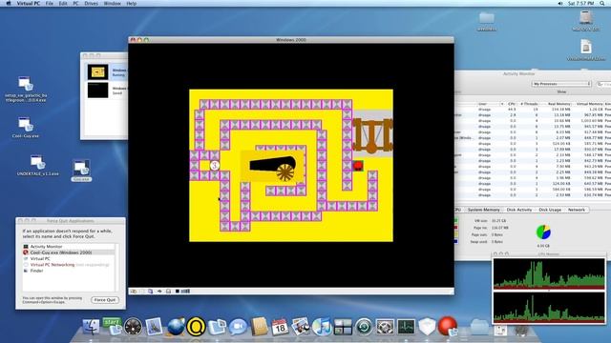The image size is (611, 343).
Task: Open the Activity Monitor icon in the Dock
Action: pyautogui.click(x=406, y=327)
